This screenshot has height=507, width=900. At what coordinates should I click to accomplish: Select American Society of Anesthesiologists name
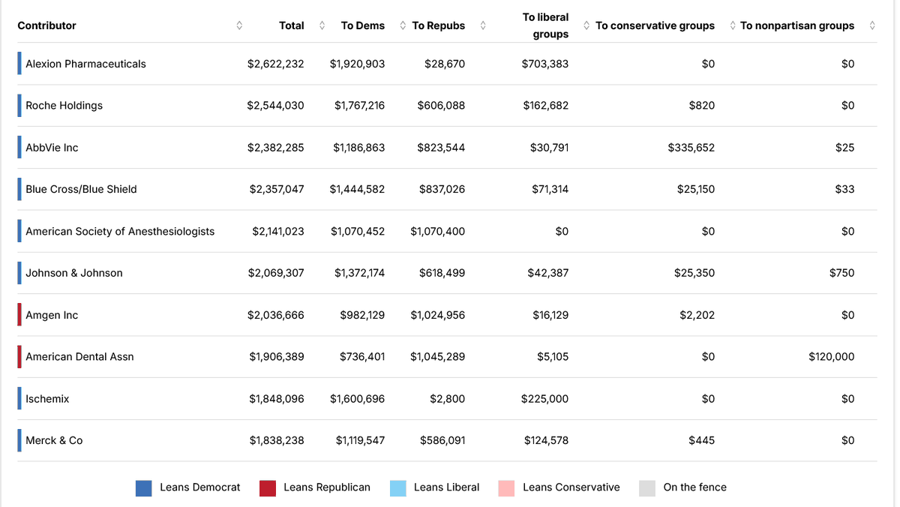(x=120, y=232)
